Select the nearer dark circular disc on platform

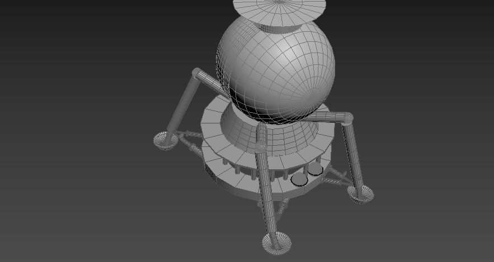(x=299, y=179)
